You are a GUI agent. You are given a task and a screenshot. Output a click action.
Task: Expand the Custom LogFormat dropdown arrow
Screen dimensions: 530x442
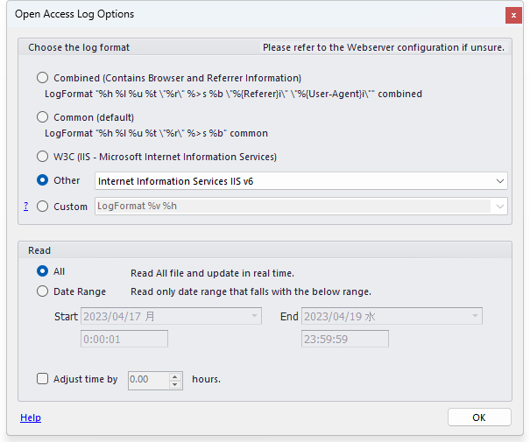point(499,207)
